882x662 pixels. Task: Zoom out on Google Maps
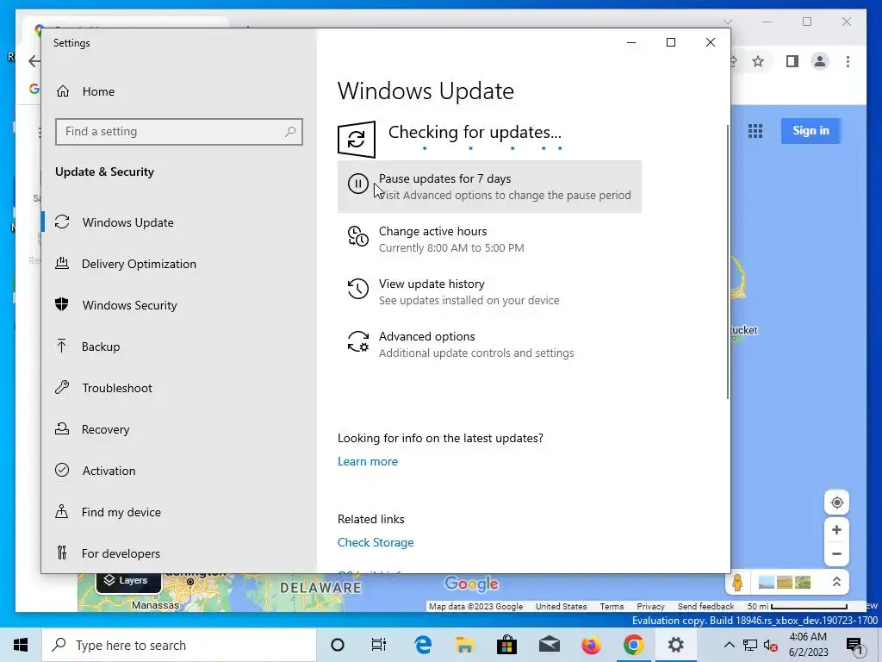click(836, 554)
